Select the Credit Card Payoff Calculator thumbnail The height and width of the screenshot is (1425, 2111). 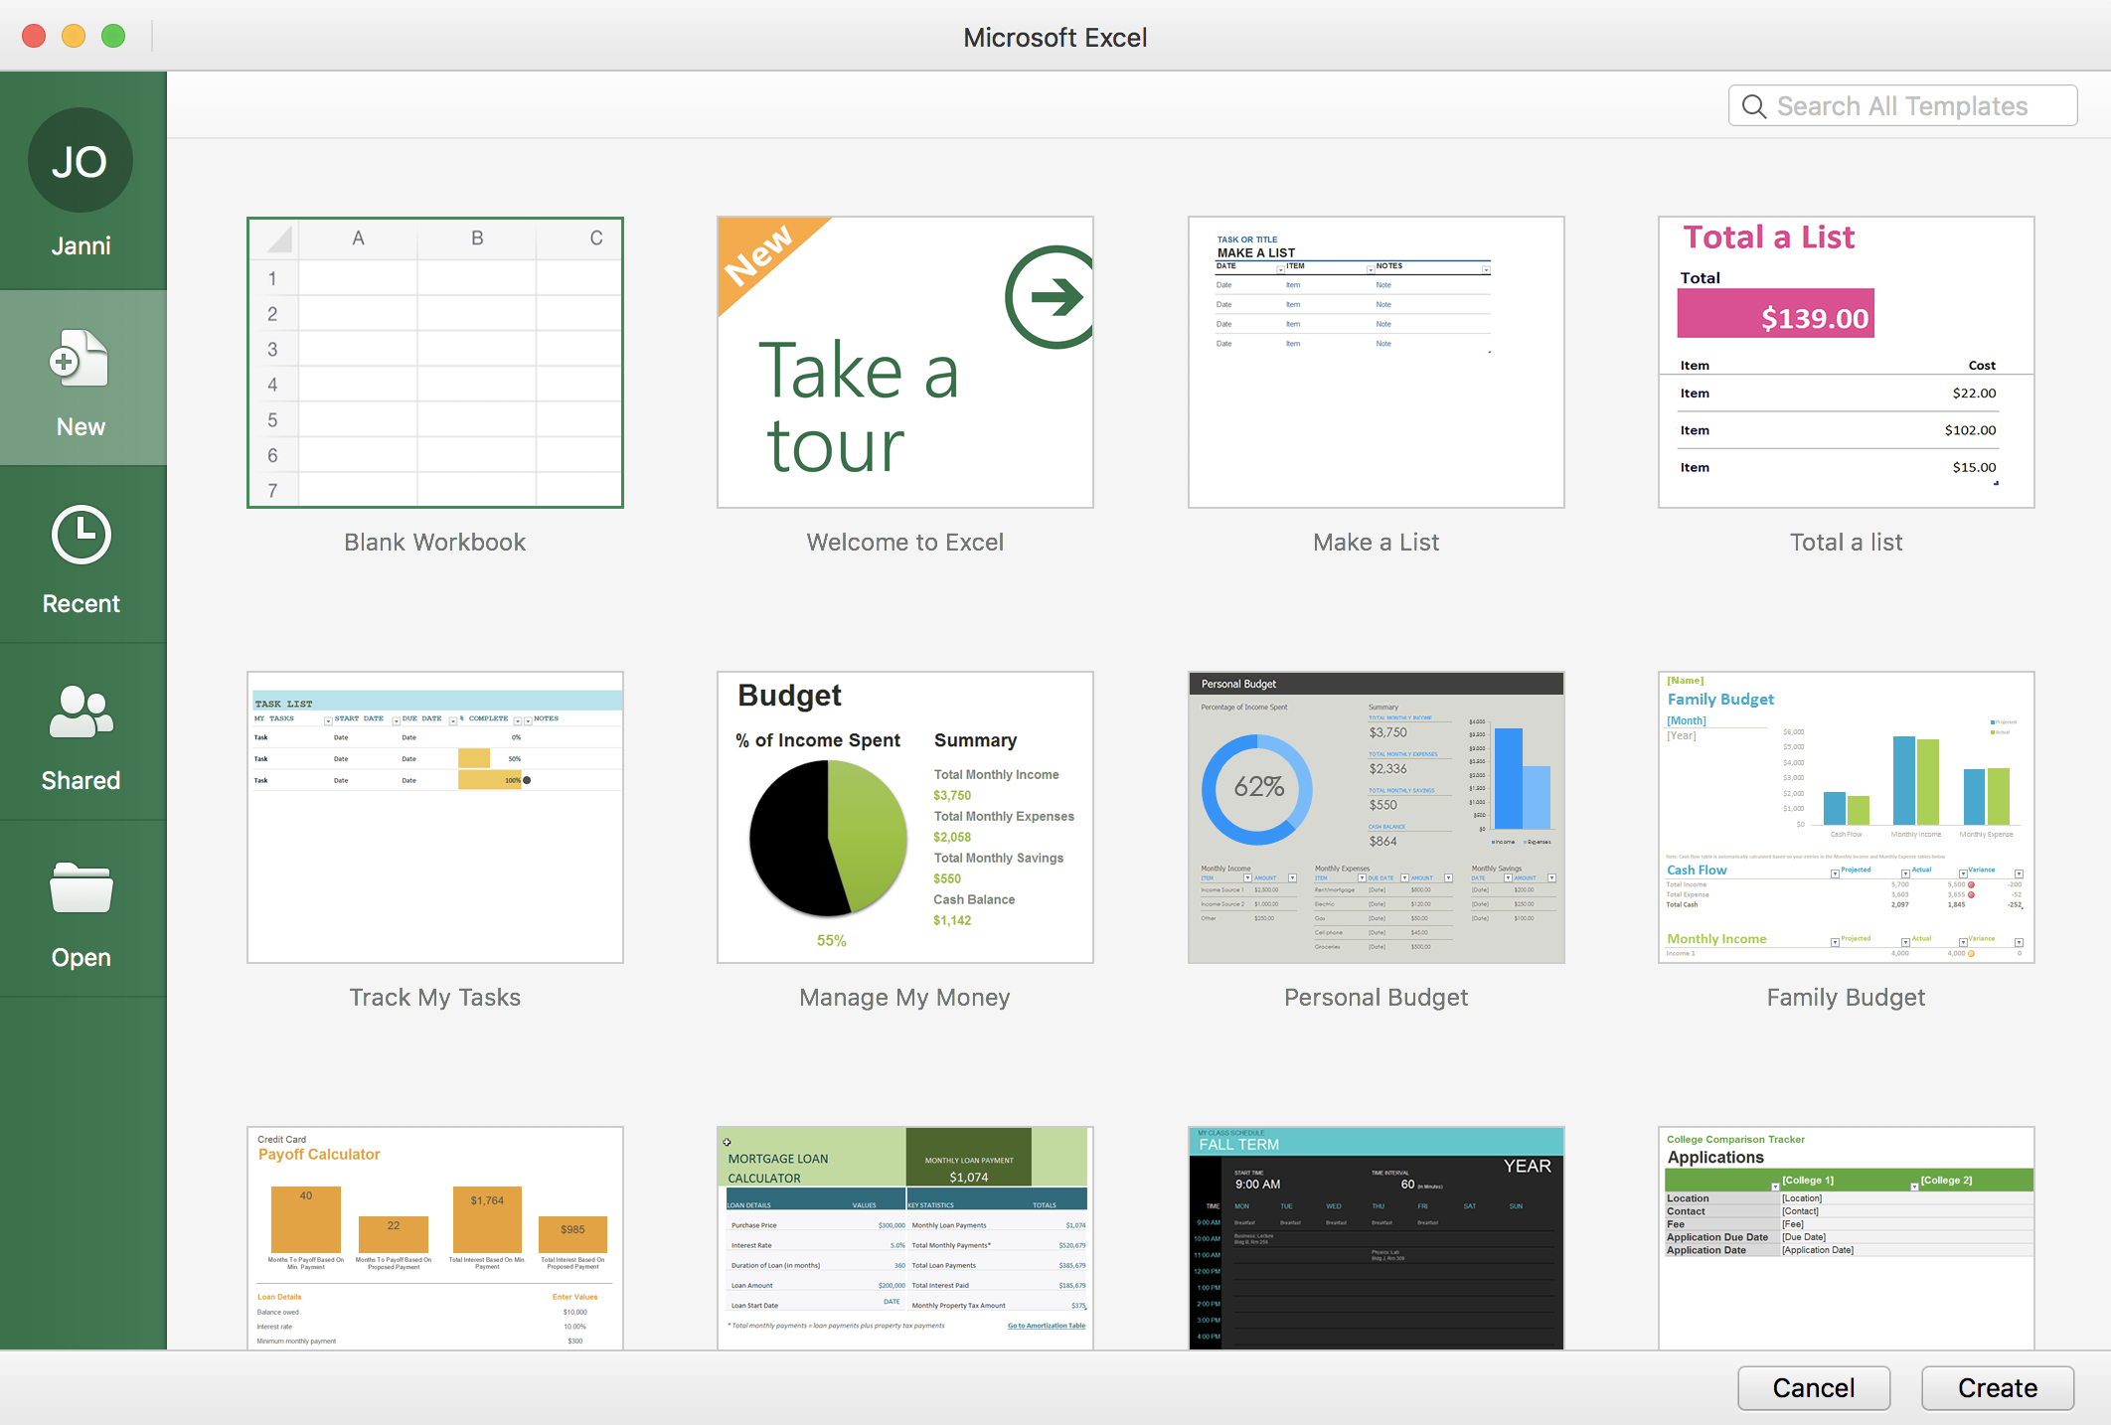tap(435, 1238)
